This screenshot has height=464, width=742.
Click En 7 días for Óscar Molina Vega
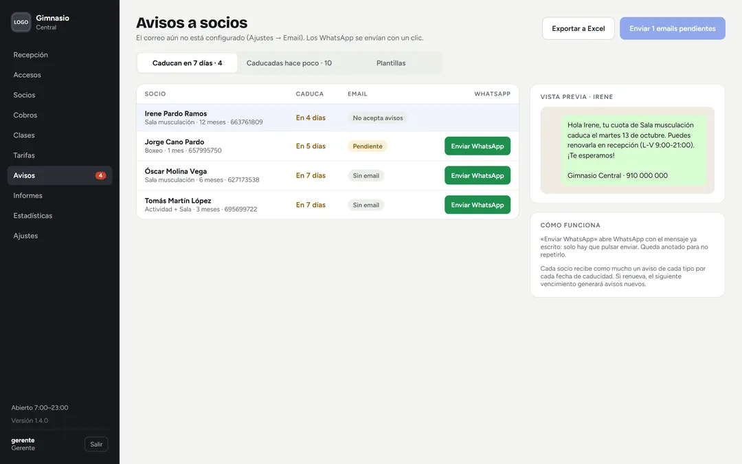pyautogui.click(x=311, y=175)
